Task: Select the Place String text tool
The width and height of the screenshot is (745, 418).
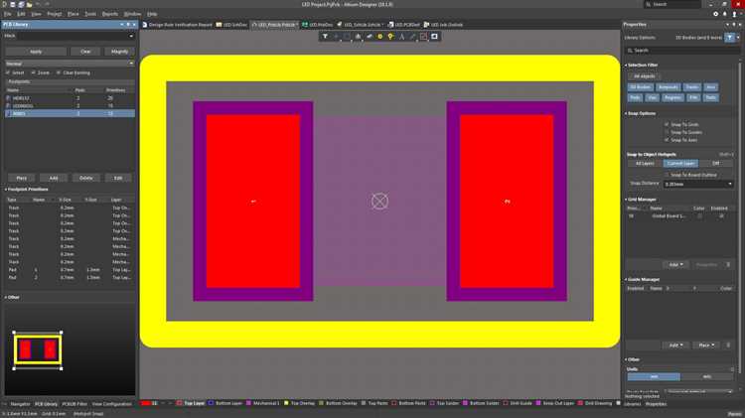Action: 402,37
